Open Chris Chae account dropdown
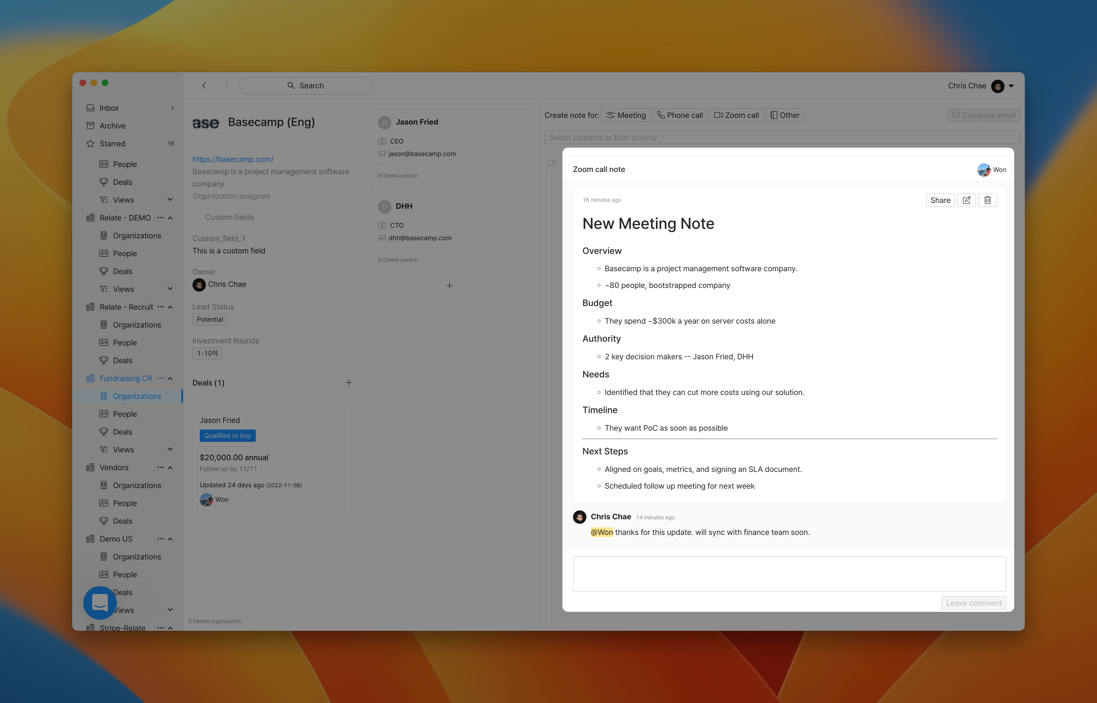Screen dimensions: 1097x703 click(1011, 86)
